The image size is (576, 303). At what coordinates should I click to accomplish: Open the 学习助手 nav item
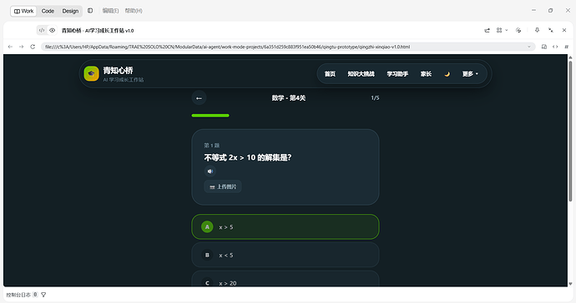pos(397,74)
